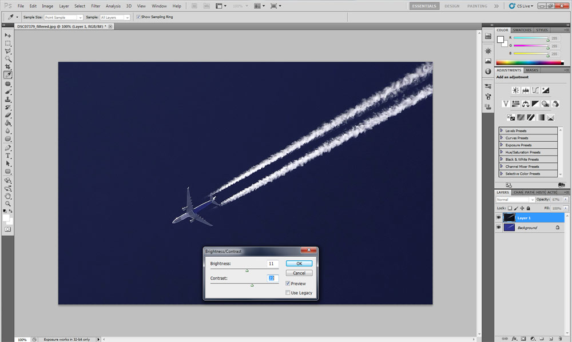Select the Path Selection tool
The image size is (572, 342).
click(7, 164)
